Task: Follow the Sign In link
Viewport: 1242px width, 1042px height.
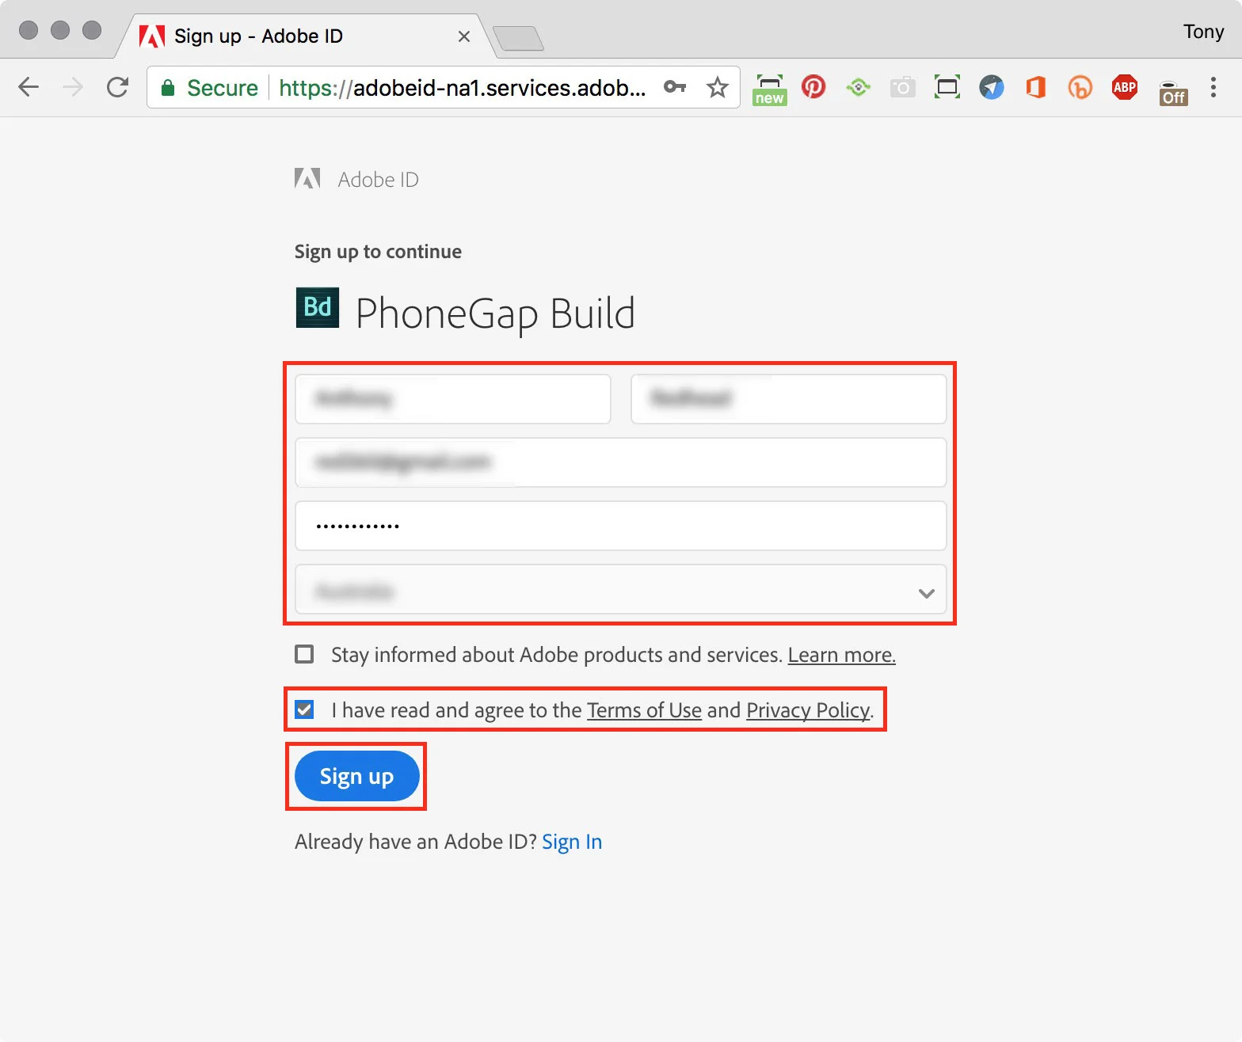Action: pos(572,842)
